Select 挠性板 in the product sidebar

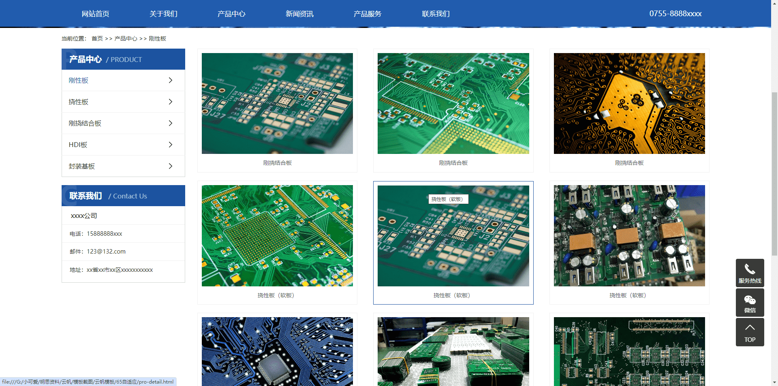coord(123,102)
